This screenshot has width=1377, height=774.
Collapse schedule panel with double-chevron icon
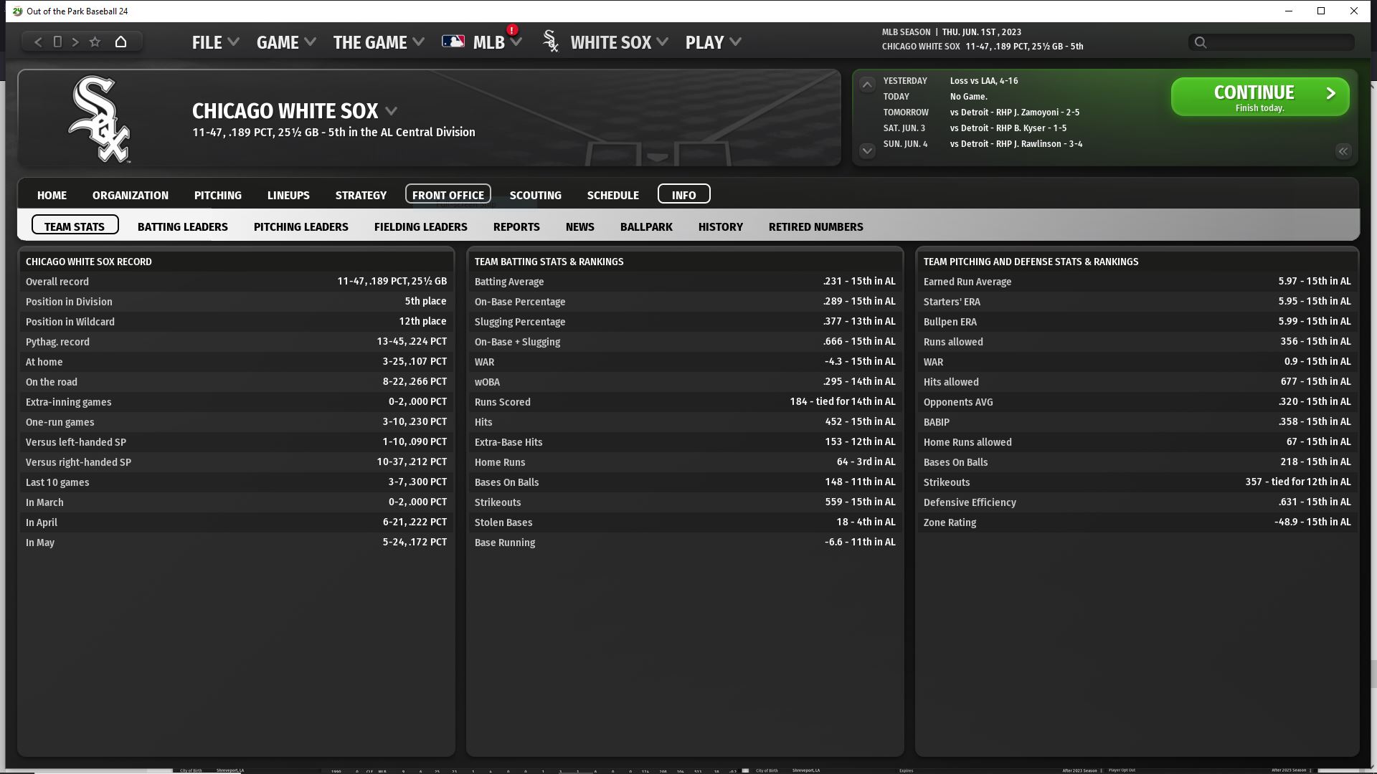tap(1343, 151)
